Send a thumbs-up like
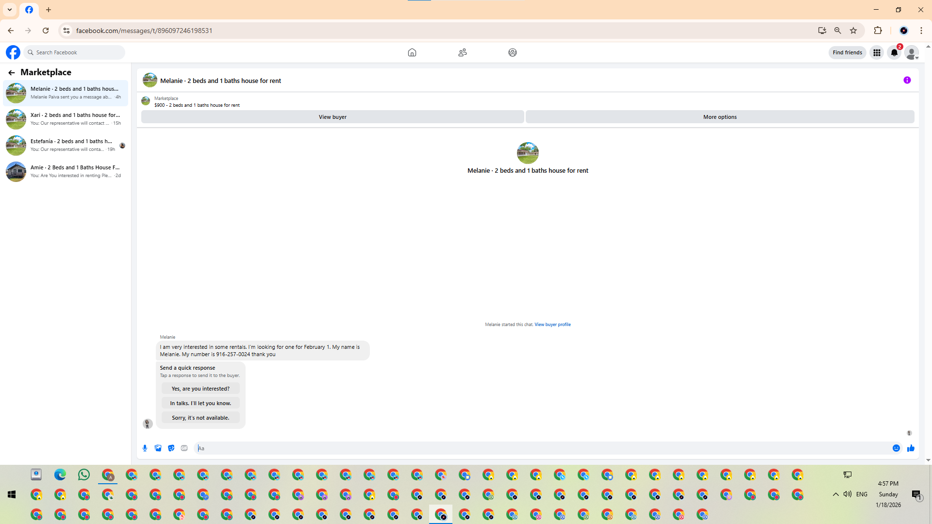Viewport: 932px width, 524px height. 911,448
